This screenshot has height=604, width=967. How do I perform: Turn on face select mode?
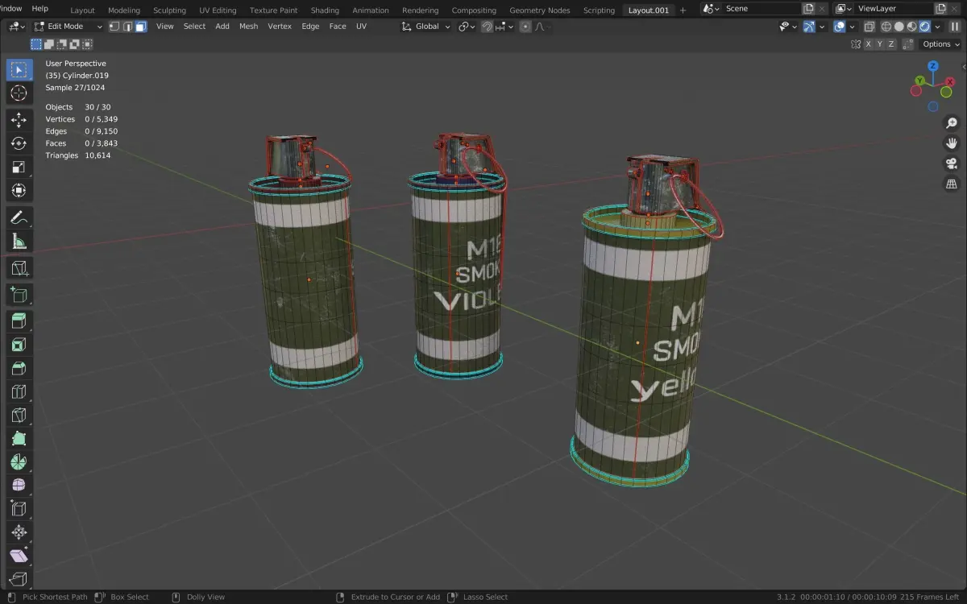coord(141,27)
